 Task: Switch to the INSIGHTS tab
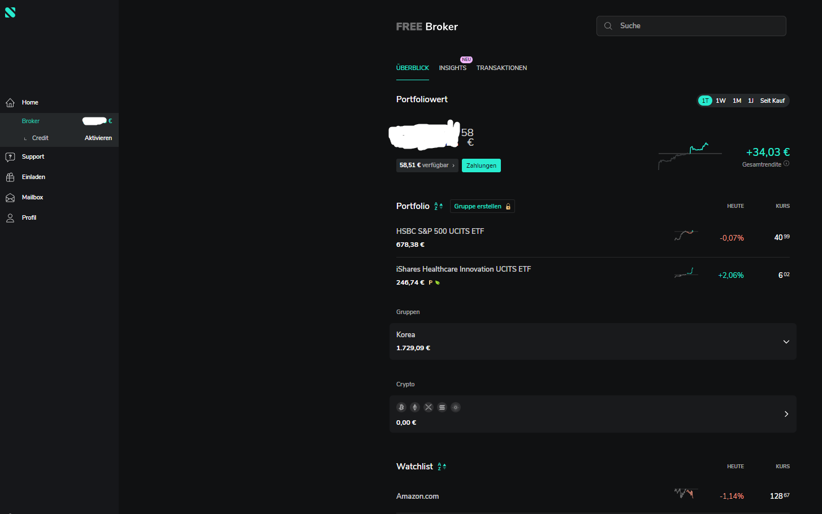[453, 68]
